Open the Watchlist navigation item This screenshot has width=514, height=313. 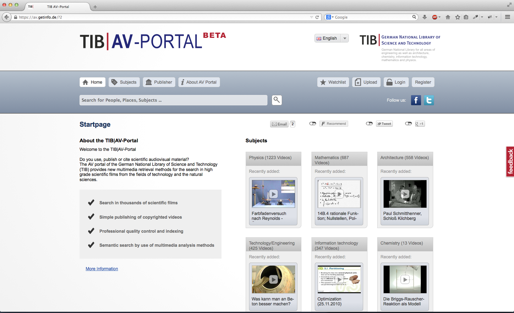[x=333, y=82]
